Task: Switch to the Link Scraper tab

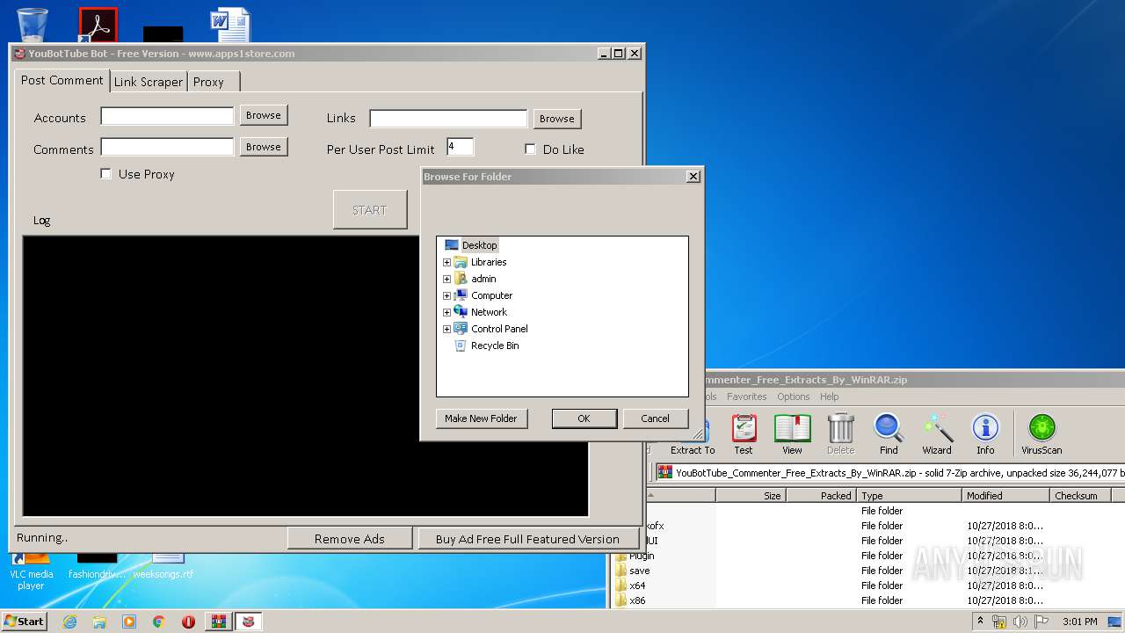Action: (148, 82)
